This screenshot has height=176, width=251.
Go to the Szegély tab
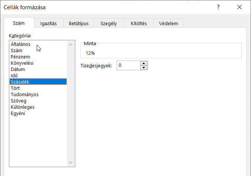point(109,23)
